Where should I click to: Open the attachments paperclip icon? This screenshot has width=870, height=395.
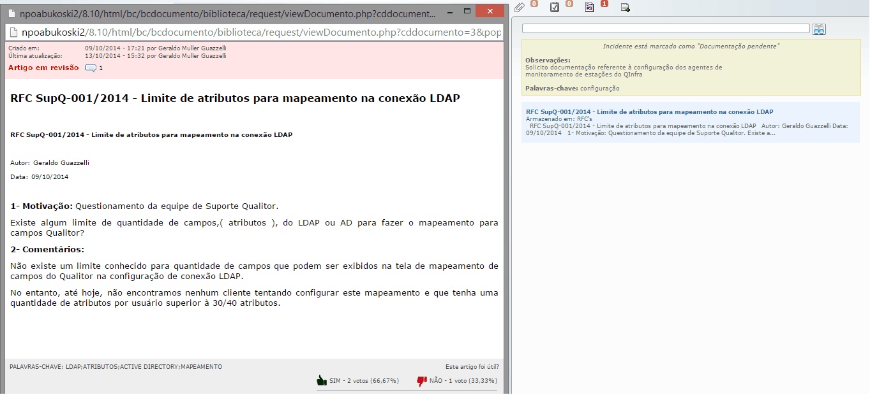[x=520, y=7]
